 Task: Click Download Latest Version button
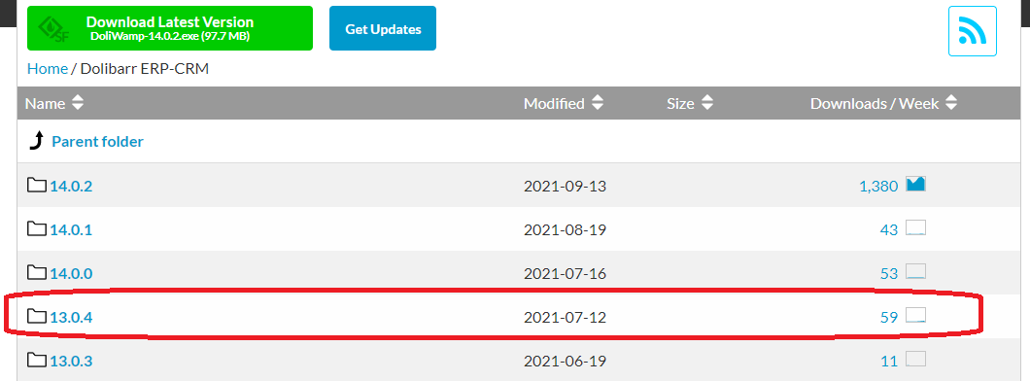click(170, 28)
